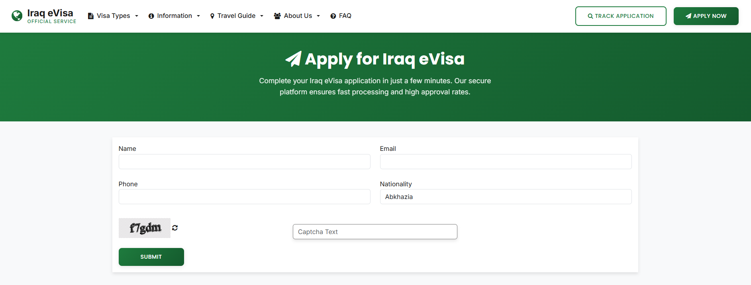
Task: Focus the Name input field
Action: [x=244, y=162]
